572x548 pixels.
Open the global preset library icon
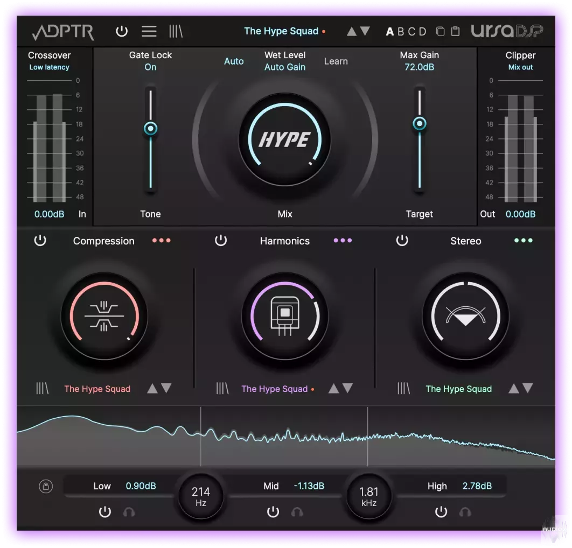point(176,31)
